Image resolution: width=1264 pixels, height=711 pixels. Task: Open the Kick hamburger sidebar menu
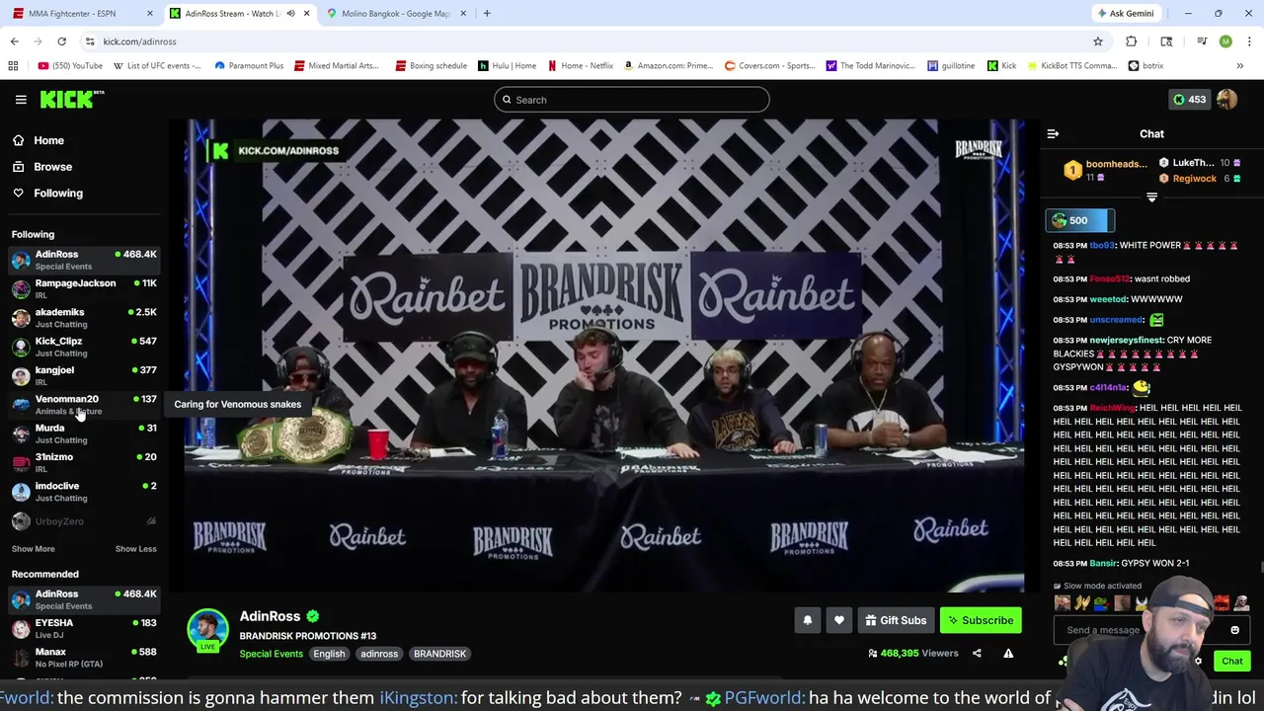21,100
